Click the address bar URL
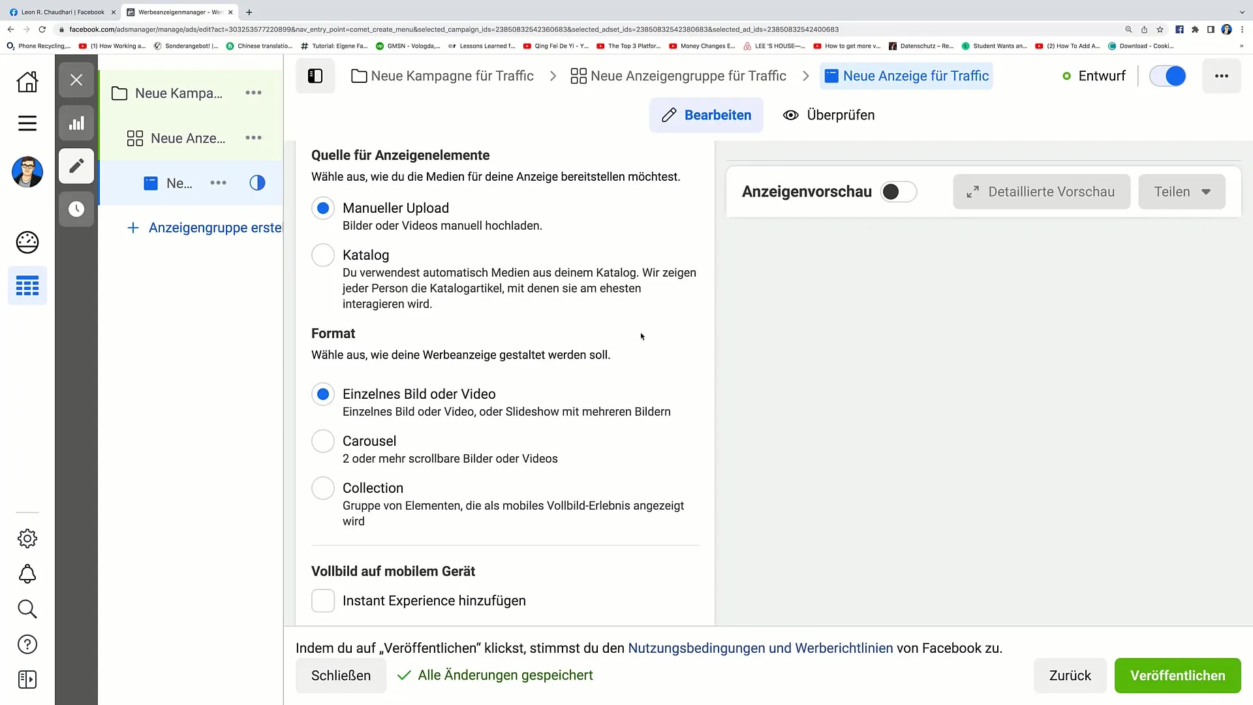This screenshot has height=705, width=1253. point(454,29)
